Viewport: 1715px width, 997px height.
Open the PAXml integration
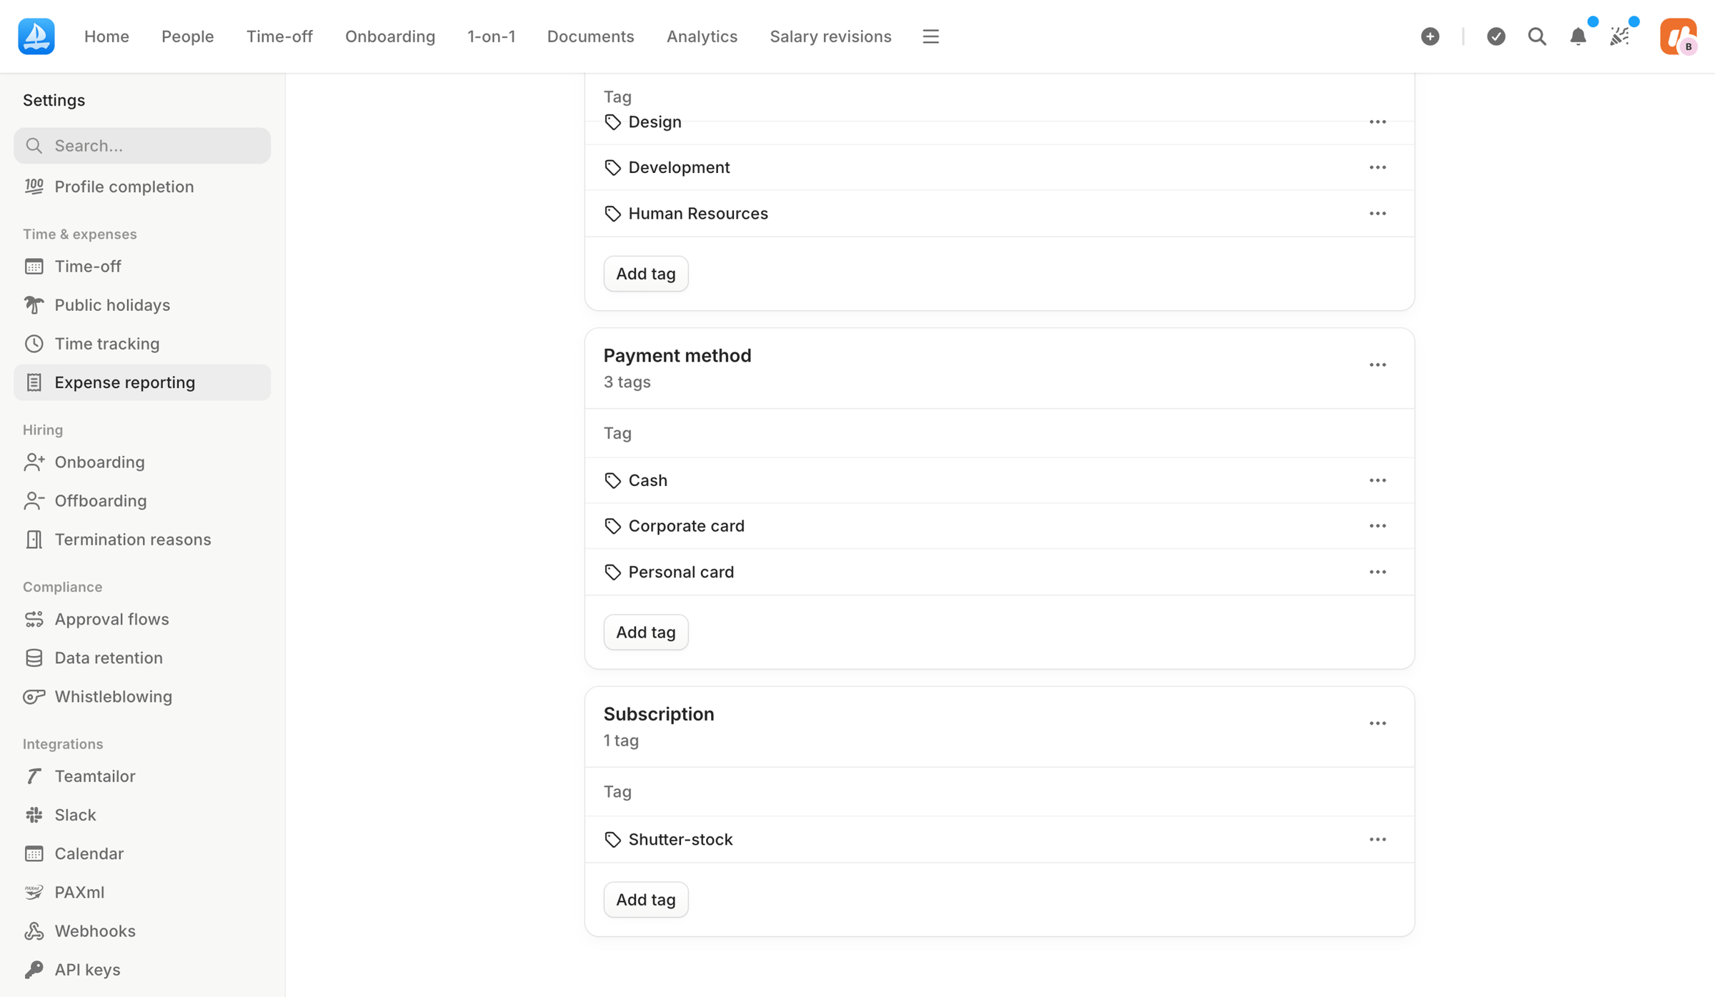pos(142,893)
